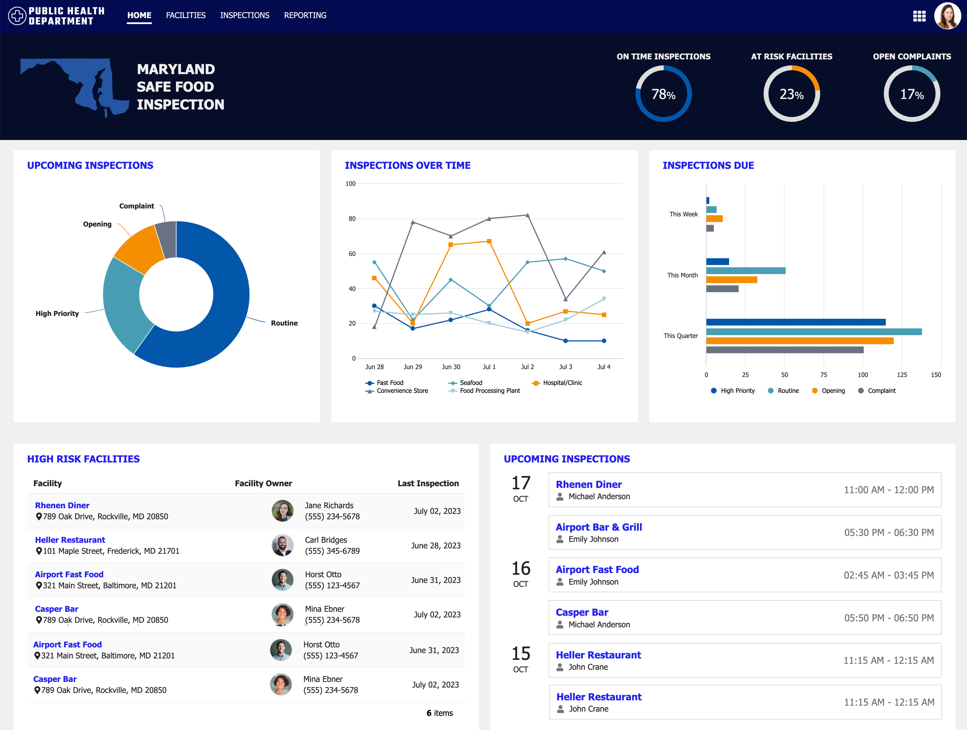Click the 05:30 PM - 06:30 PM time slot
Viewport: 967px width, 730px height.
[889, 532]
